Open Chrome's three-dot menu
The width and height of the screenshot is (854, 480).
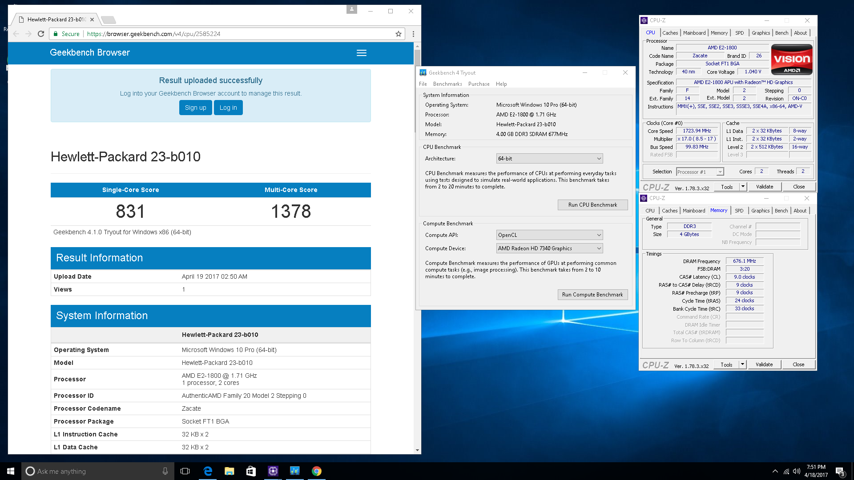[x=413, y=34]
